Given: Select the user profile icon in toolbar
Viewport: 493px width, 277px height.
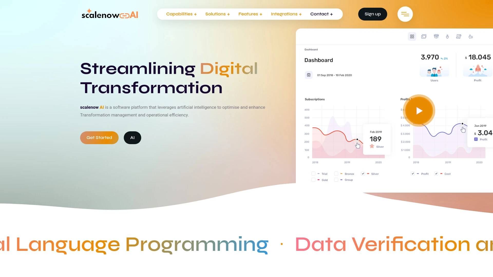Looking at the screenshot, I should tap(447, 36).
